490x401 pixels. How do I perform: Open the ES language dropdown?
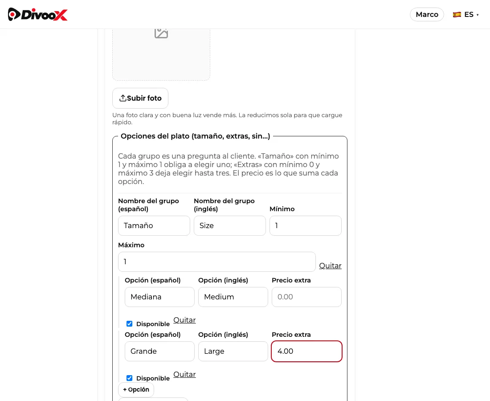(465, 14)
